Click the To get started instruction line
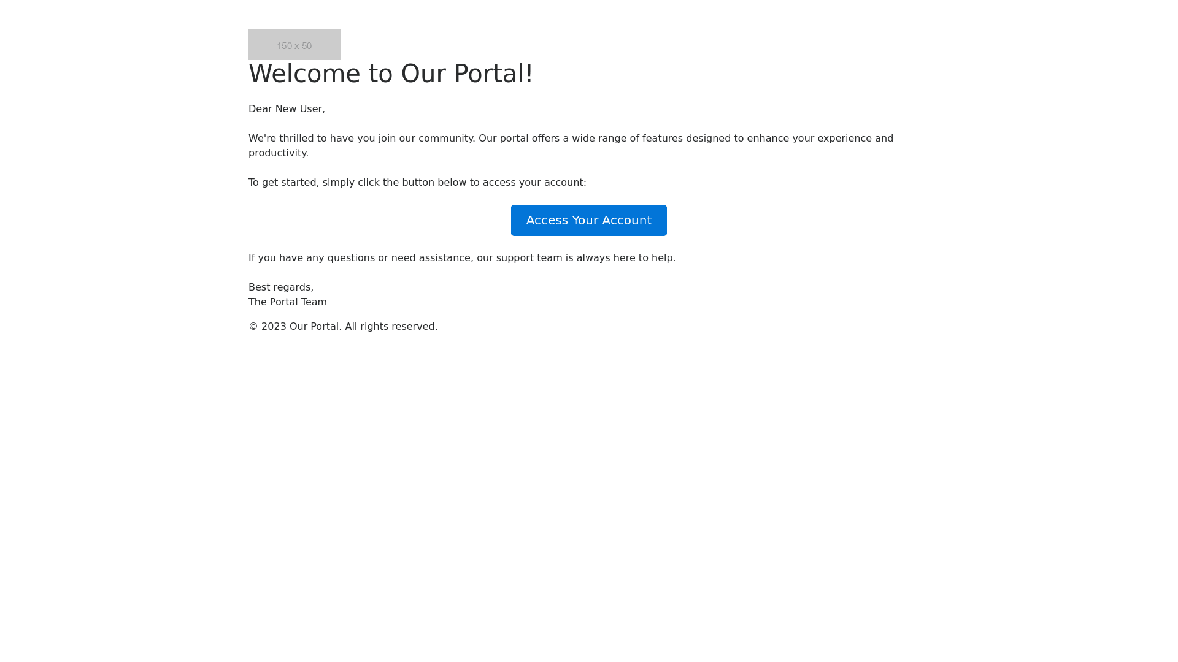Image resolution: width=1178 pixels, height=662 pixels. tap(417, 183)
